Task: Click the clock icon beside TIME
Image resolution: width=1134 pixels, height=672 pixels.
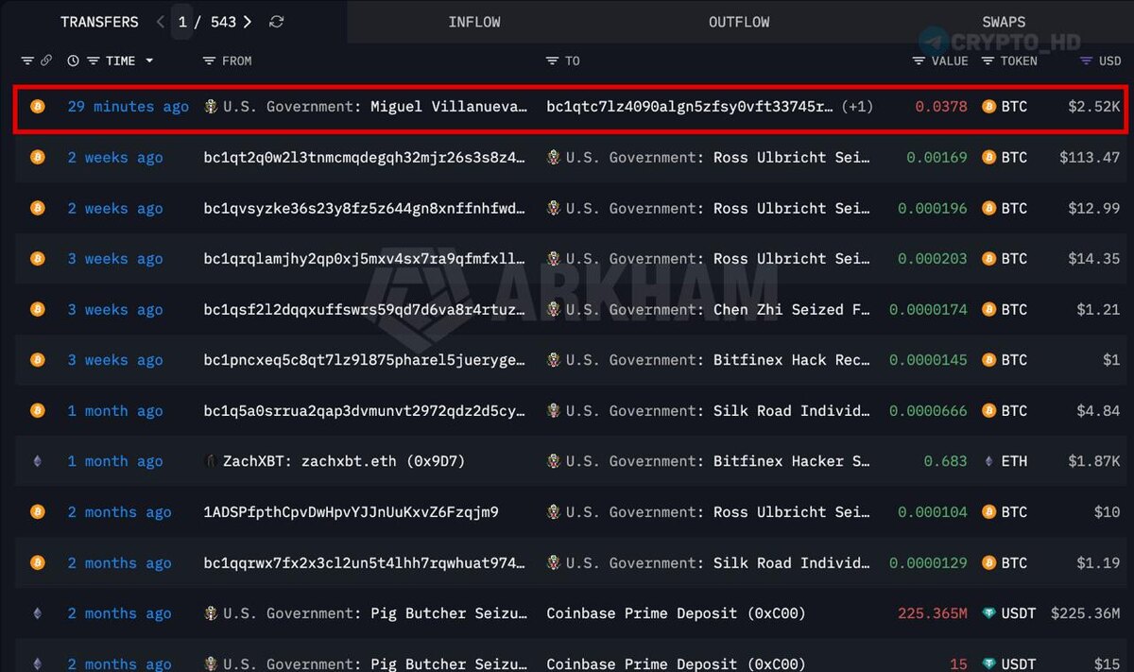Action: click(74, 60)
